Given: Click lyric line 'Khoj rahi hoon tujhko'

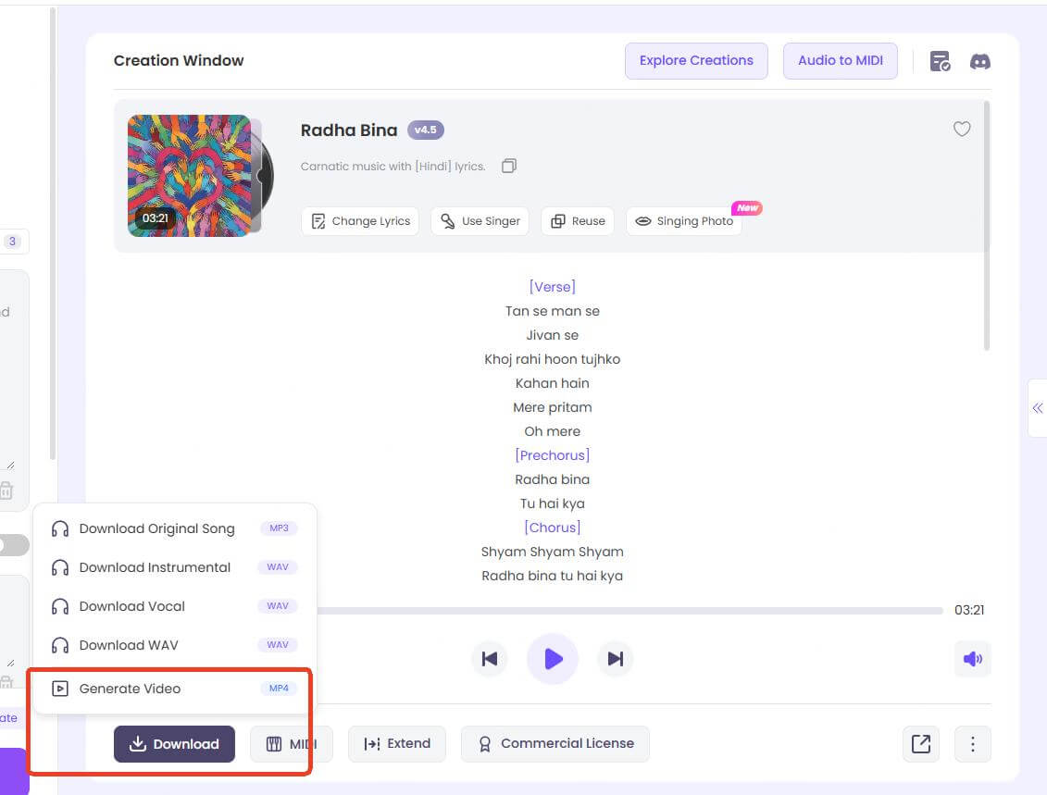Looking at the screenshot, I should coord(553,359).
